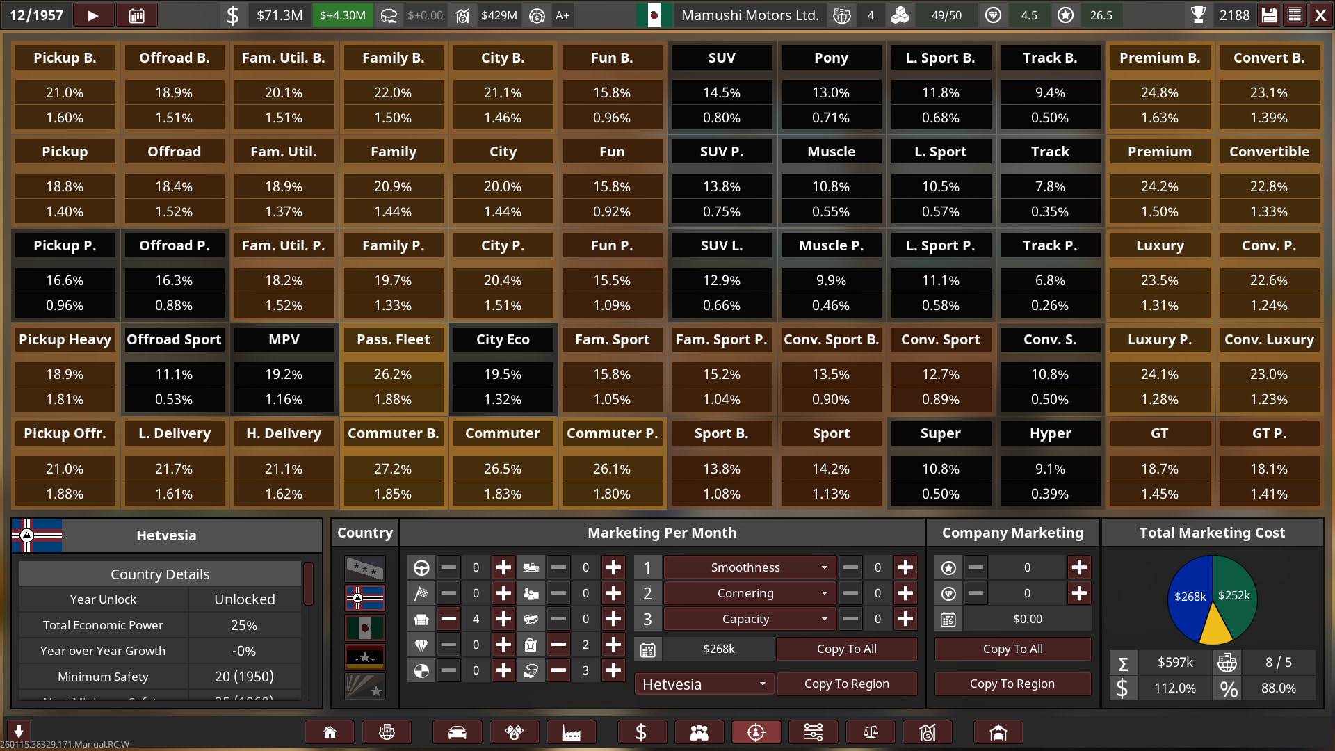This screenshot has height=751, width=1335.
Task: Decrease the fuel can marketing value
Action: [x=558, y=645]
